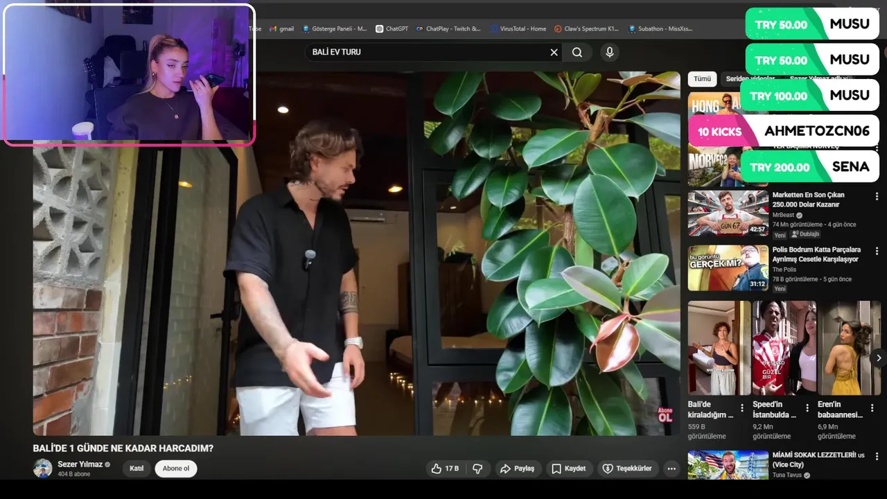Click the 17 B like count
Image resolution: width=887 pixels, height=499 pixels.
point(452,469)
